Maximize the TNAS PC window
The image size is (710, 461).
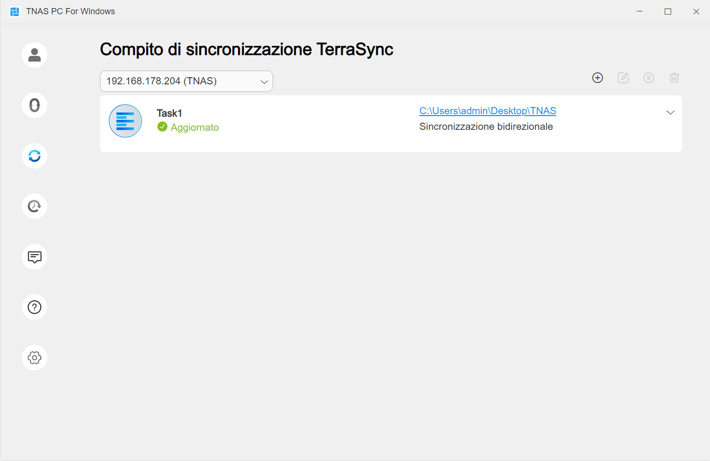668,11
